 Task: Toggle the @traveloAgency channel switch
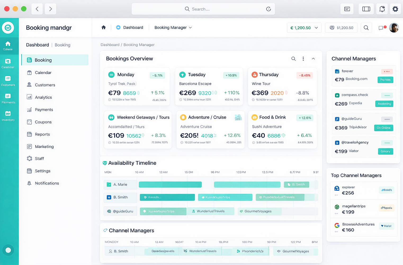[x=387, y=143]
